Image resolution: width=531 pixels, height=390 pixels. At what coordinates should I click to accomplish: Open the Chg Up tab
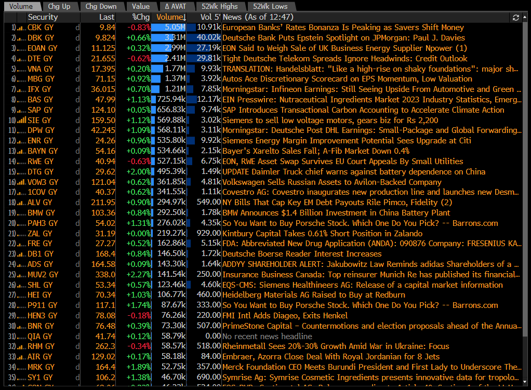[x=59, y=6]
